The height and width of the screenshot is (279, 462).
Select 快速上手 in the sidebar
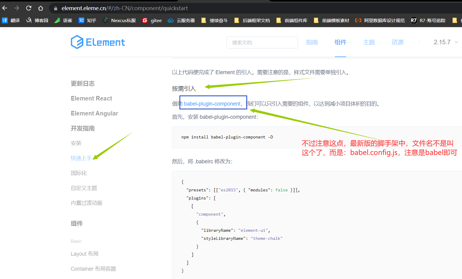point(81,158)
